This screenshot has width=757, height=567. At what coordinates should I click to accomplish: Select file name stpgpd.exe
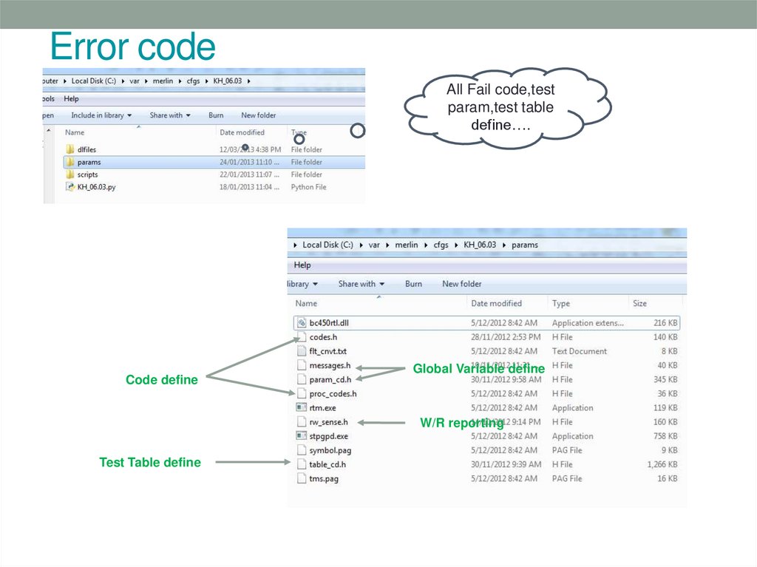(x=328, y=436)
